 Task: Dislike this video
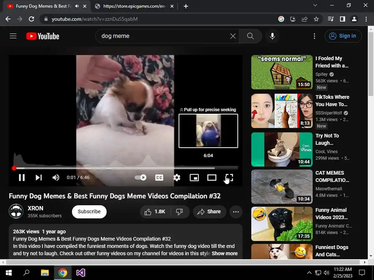179,212
